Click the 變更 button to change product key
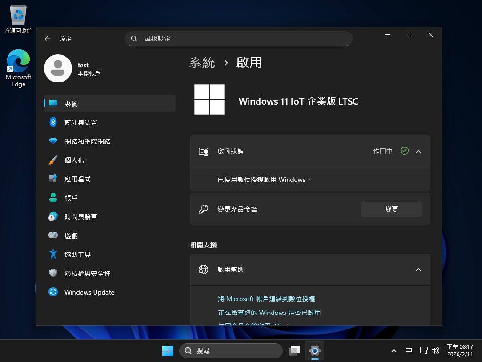The image size is (482, 362). coord(391,209)
